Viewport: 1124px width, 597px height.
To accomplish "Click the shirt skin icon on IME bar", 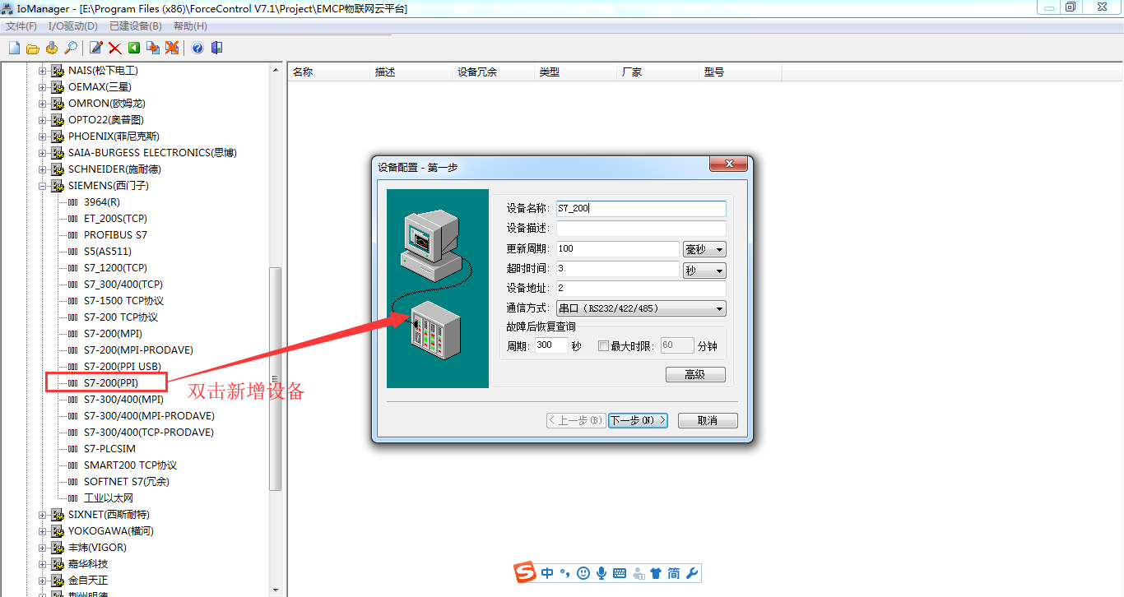I will 656,573.
